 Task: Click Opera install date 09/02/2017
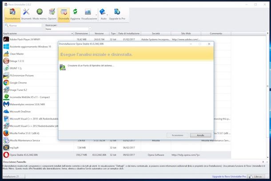coord(129,155)
